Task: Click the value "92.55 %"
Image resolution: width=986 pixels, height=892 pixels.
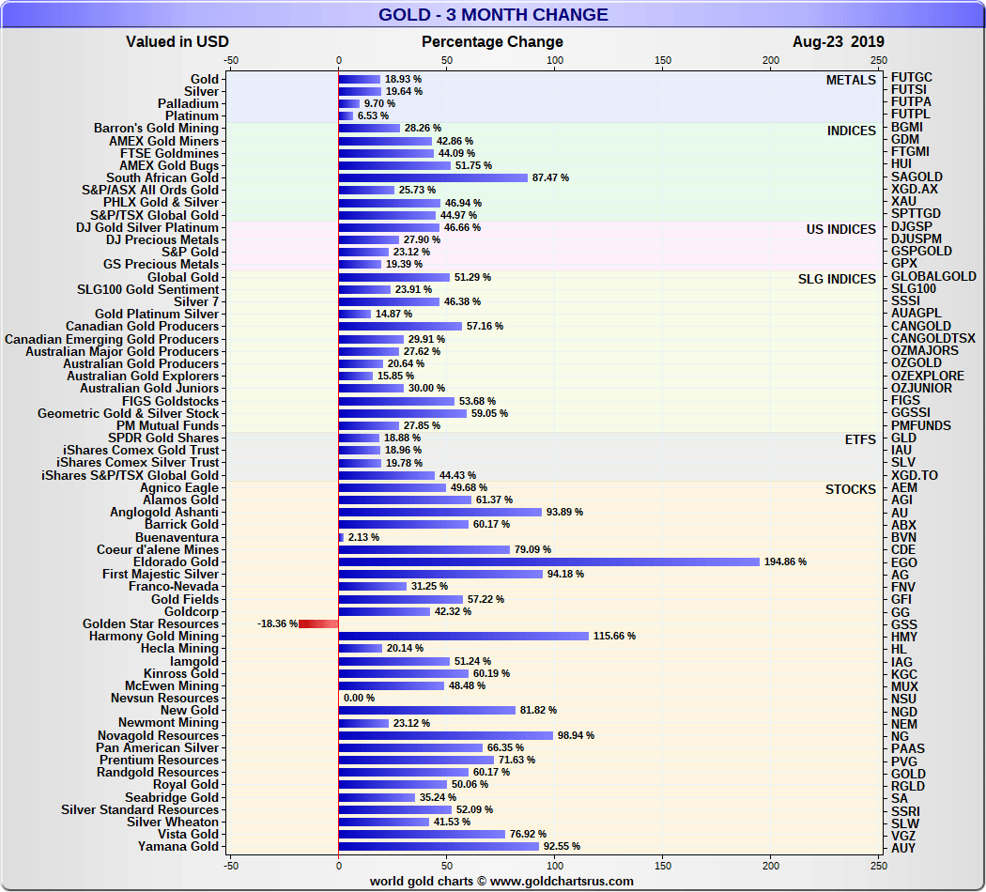Action: click(x=562, y=847)
